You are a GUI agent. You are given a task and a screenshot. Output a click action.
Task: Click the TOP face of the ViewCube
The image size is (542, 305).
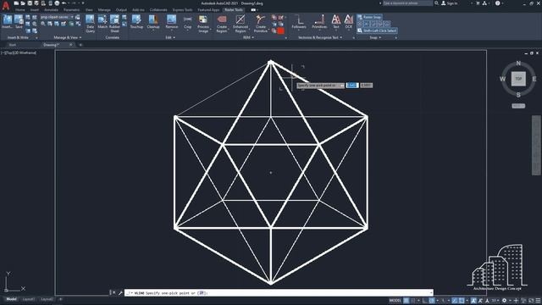(518, 79)
